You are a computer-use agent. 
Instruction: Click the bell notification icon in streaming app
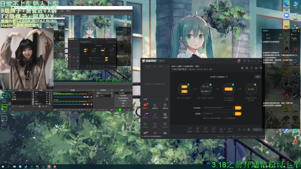[256, 68]
